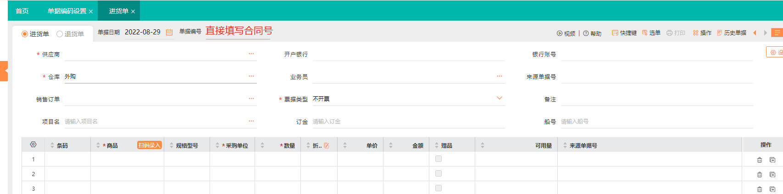The image size is (783, 194).
Task: Switch to the 首页 tab
Action: pyautogui.click(x=22, y=11)
